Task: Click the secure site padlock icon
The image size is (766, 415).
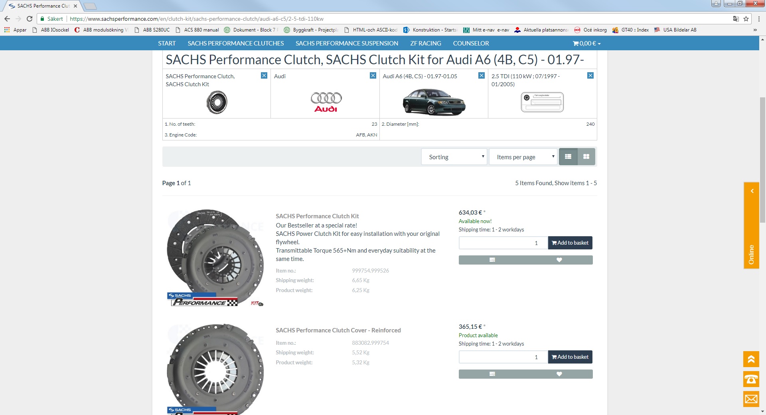Action: tap(42, 19)
